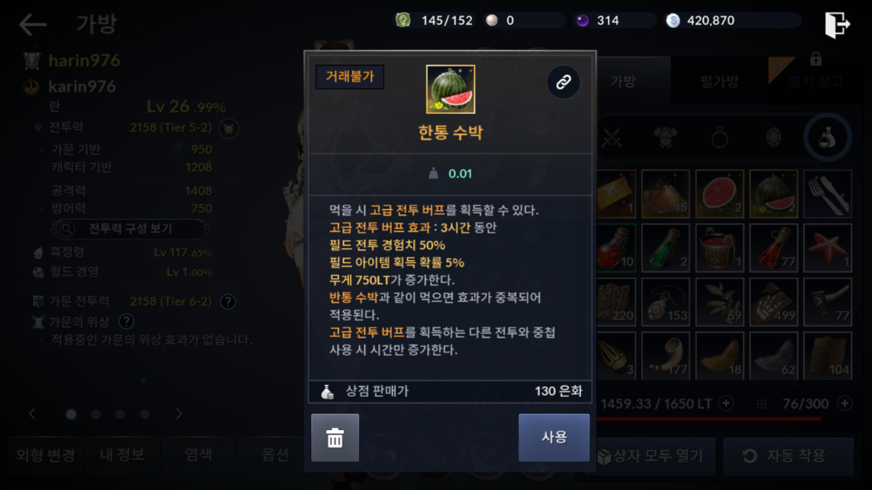Click the plus icon next to 1650 LT
Screen dimensions: 872x490
pyautogui.click(x=727, y=403)
